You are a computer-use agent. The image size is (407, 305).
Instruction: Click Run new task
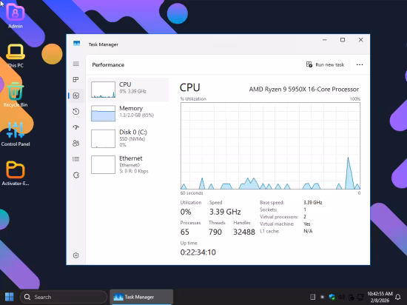325,64
